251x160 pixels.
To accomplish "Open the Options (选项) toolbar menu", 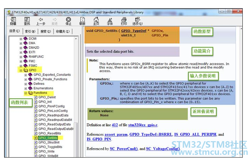I will [137, 21].
